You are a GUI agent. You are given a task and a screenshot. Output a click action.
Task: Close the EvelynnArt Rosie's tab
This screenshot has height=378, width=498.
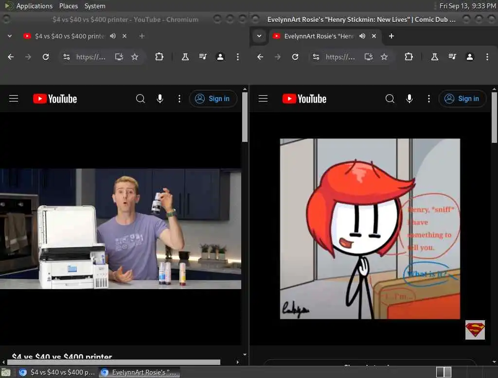tap(374, 36)
